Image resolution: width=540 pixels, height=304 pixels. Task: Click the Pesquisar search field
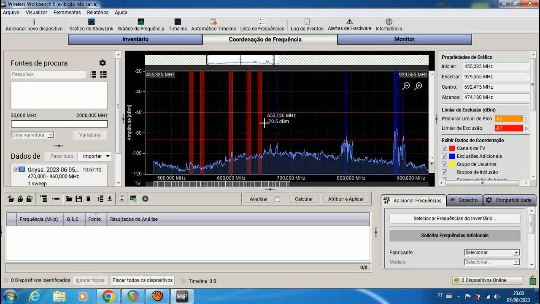click(x=49, y=74)
